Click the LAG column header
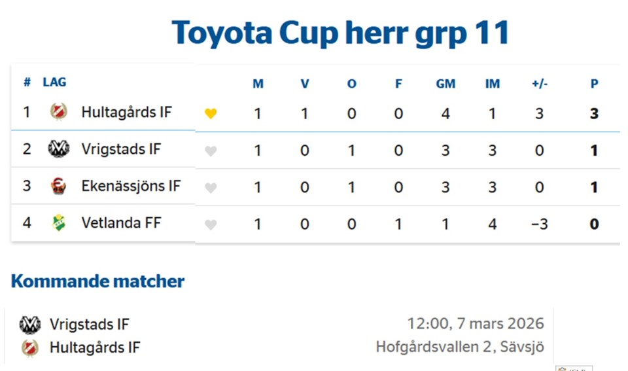This screenshot has height=371, width=628. [54, 82]
